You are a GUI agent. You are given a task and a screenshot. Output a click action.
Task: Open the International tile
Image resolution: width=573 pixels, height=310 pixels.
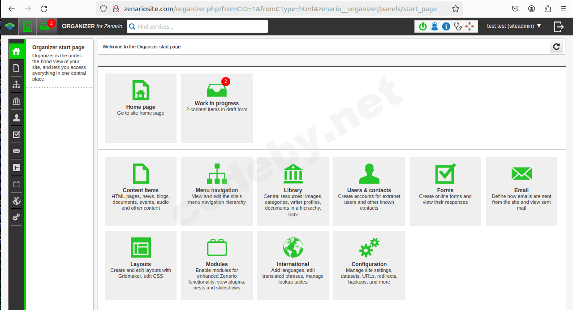tap(293, 265)
